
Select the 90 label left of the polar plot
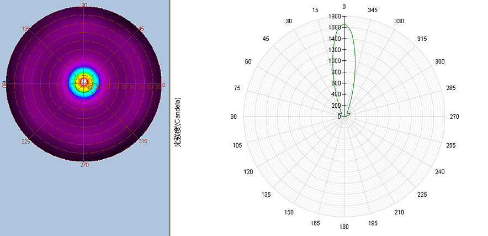(234, 117)
